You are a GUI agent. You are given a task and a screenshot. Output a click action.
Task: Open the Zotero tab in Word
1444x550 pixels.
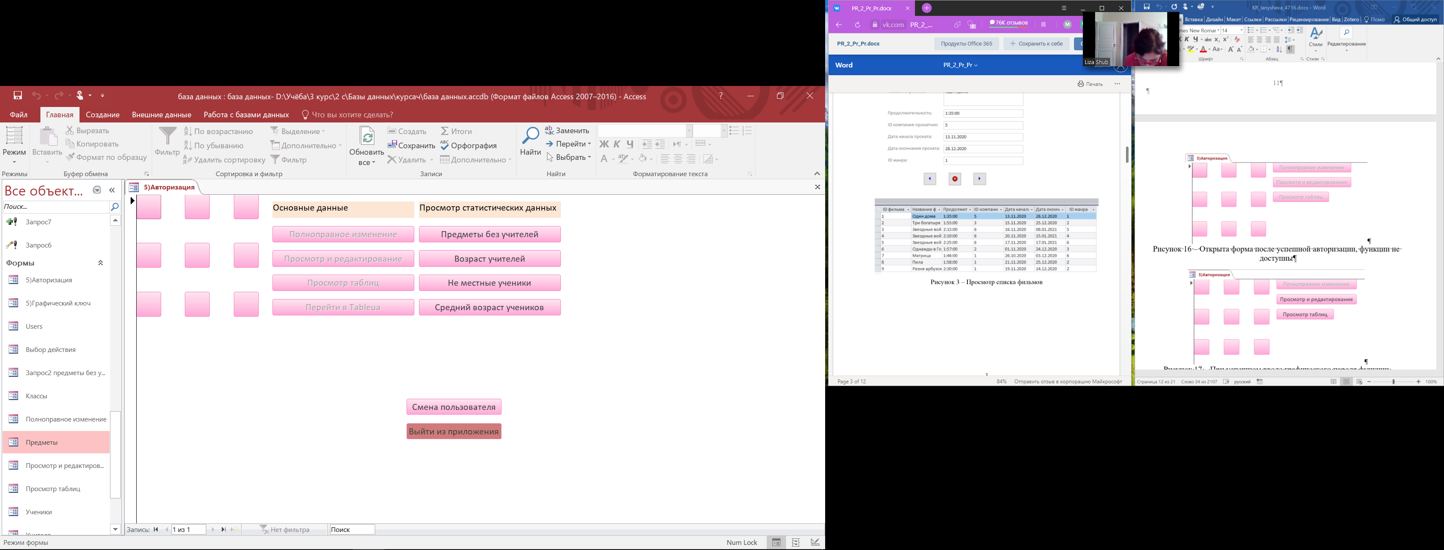1352,20
